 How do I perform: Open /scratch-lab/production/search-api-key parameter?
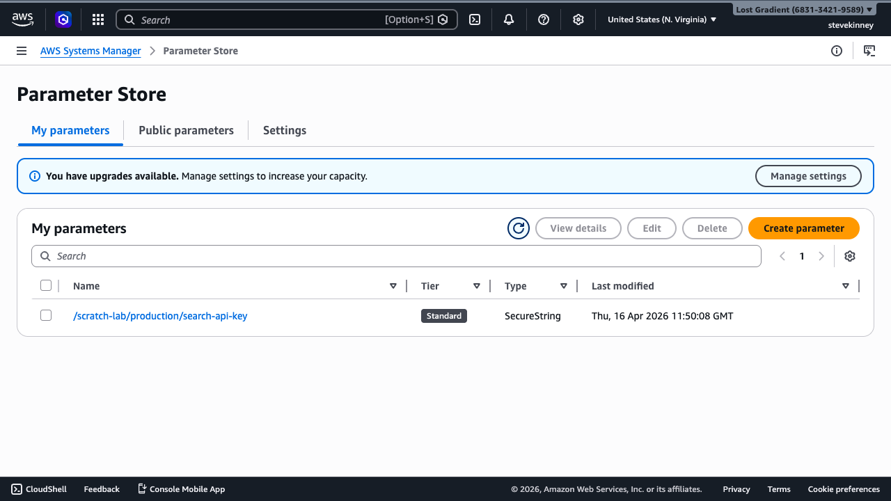coord(160,316)
